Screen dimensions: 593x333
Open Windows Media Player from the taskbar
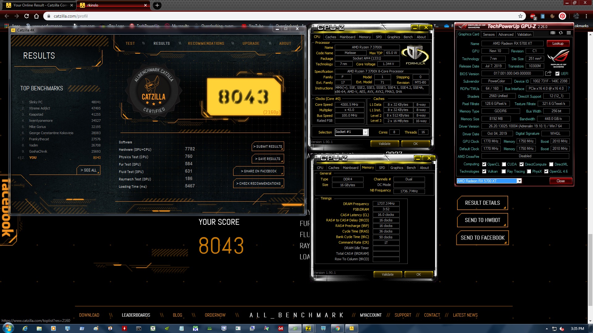[x=53, y=328]
